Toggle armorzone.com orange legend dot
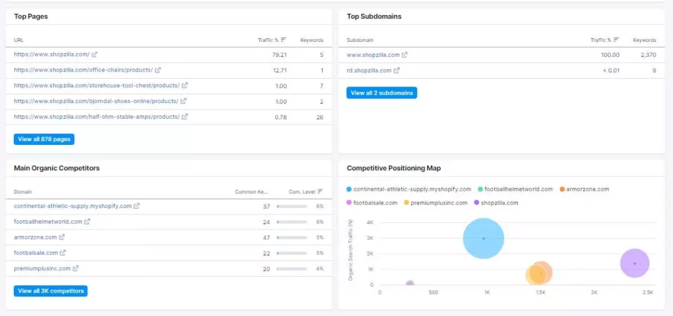 [563, 189]
